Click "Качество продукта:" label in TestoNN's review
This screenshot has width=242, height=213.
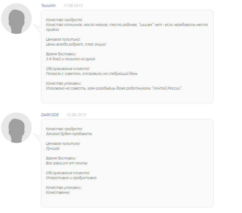point(64,20)
